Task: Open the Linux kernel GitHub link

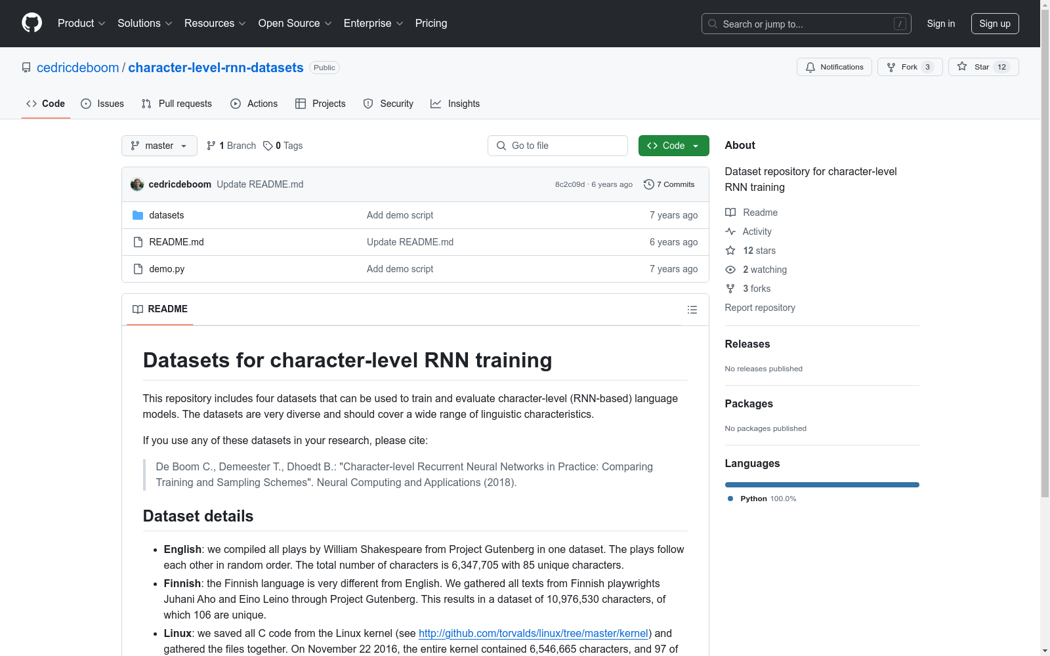Action: tap(534, 633)
